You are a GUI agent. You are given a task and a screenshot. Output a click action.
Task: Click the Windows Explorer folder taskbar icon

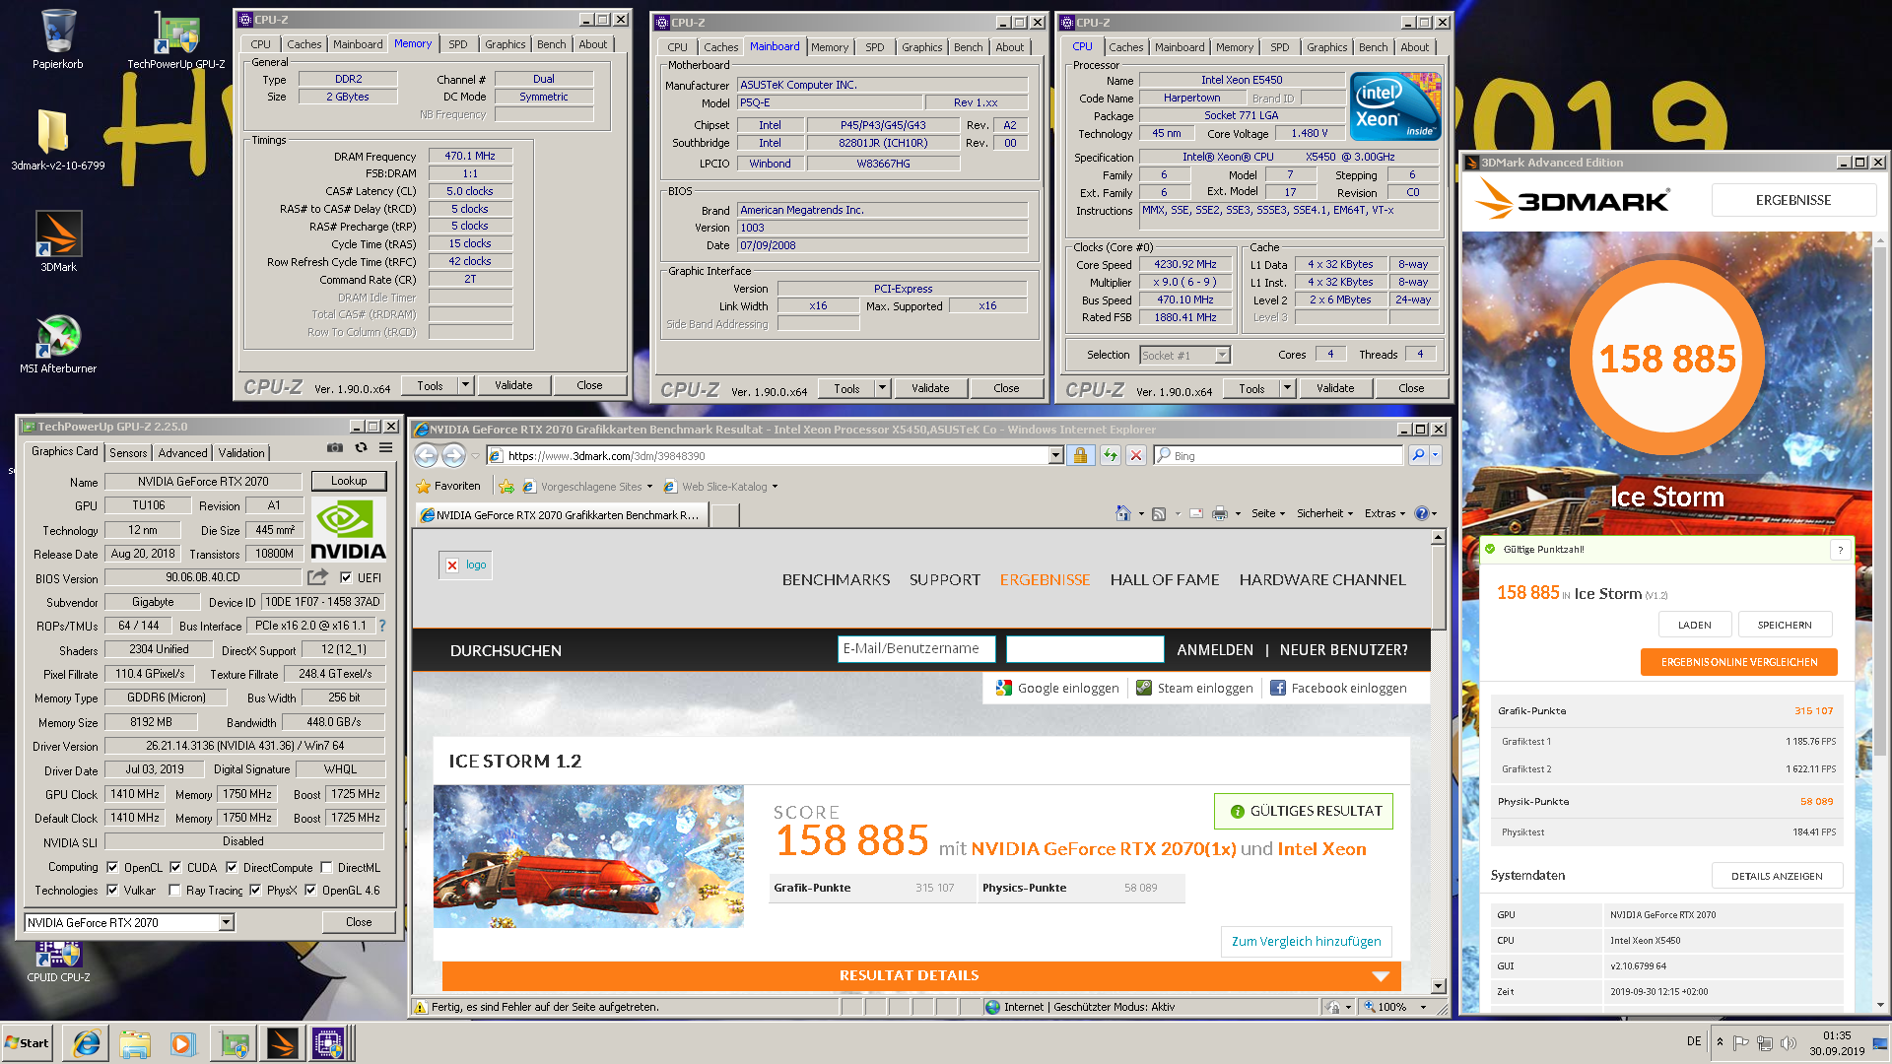click(135, 1043)
